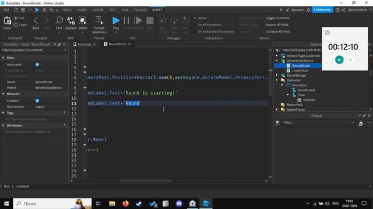373x209 pixels.
Task: Switch to the PLUGINS ribbon tab
Action: pos(140,10)
